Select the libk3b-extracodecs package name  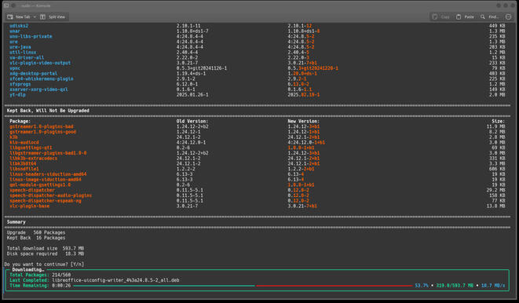(34, 158)
